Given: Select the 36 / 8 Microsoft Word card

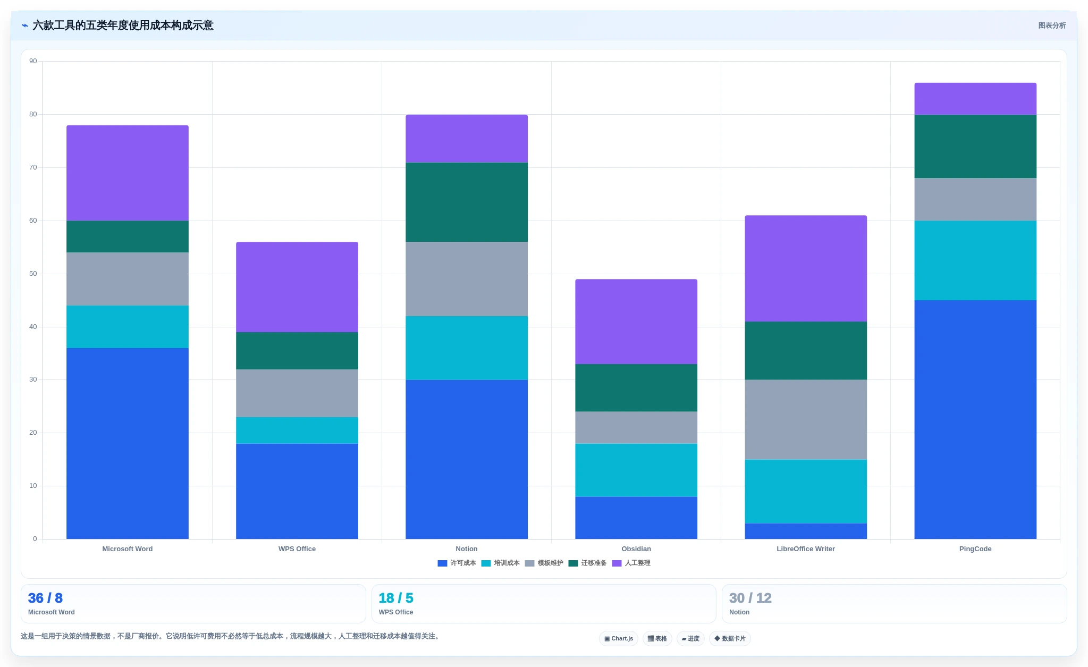Looking at the screenshot, I should pos(193,604).
